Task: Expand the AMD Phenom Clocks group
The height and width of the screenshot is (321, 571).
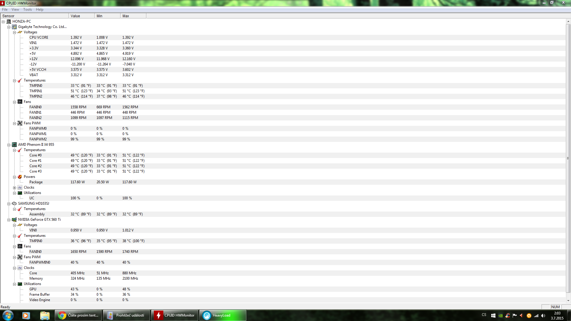Action: (x=14, y=188)
